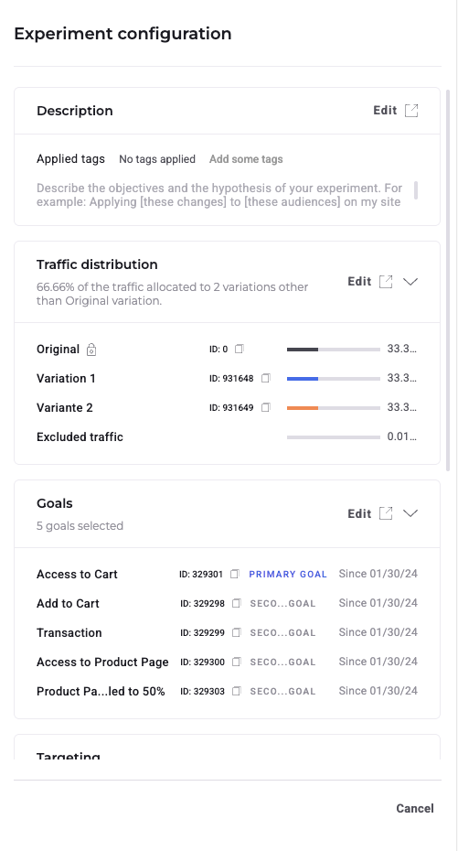Open Goals external link icon

click(x=386, y=513)
